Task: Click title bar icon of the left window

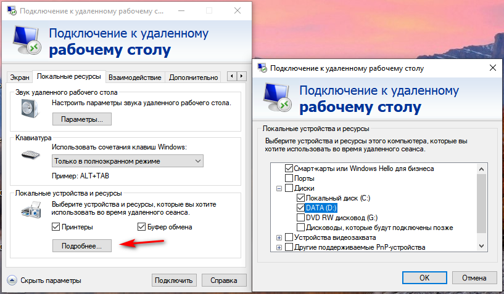Action: click(x=10, y=10)
